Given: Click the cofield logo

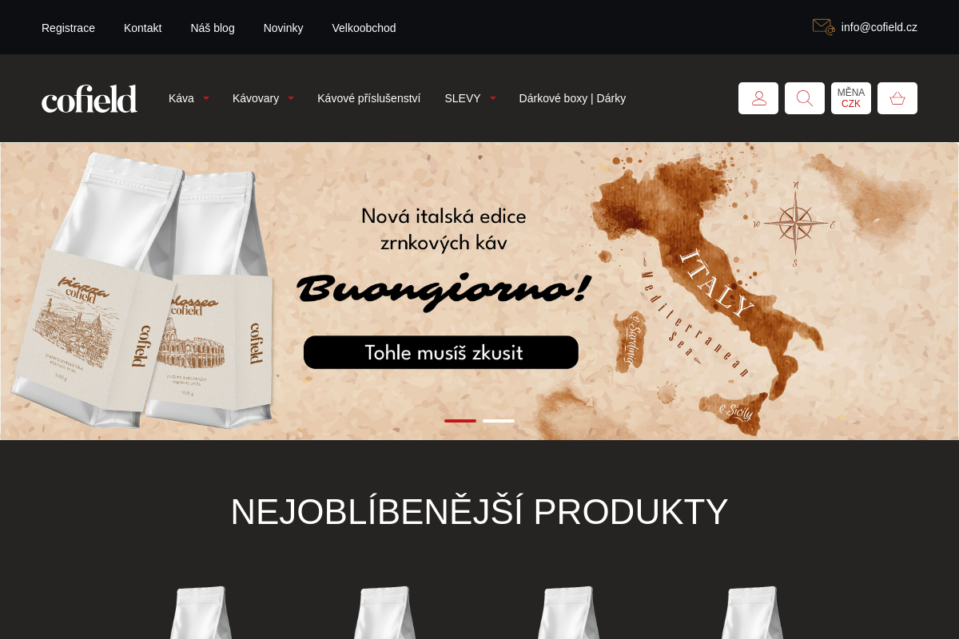Looking at the screenshot, I should point(90,98).
